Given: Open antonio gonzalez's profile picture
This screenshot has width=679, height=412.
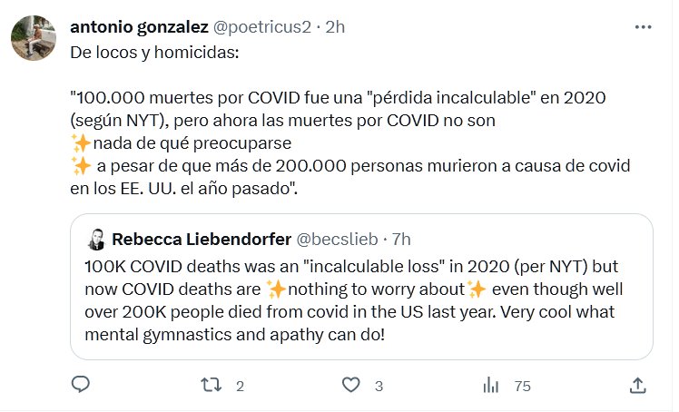Looking at the screenshot, I should pos(32,38).
